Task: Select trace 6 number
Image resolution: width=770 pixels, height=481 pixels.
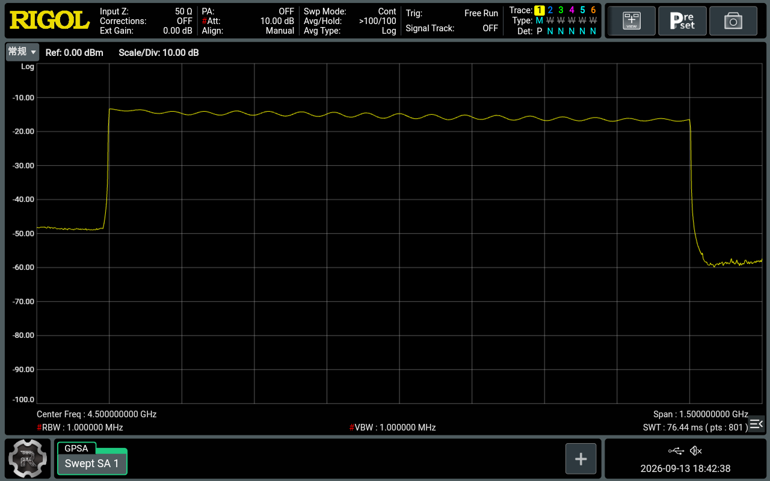Action: (x=593, y=10)
